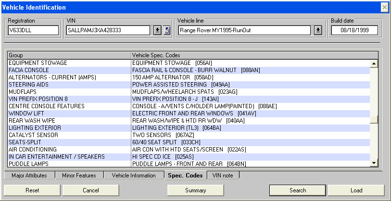Screen dimensions: 391x201
Task: Click the Summary button
Action: 195,190
